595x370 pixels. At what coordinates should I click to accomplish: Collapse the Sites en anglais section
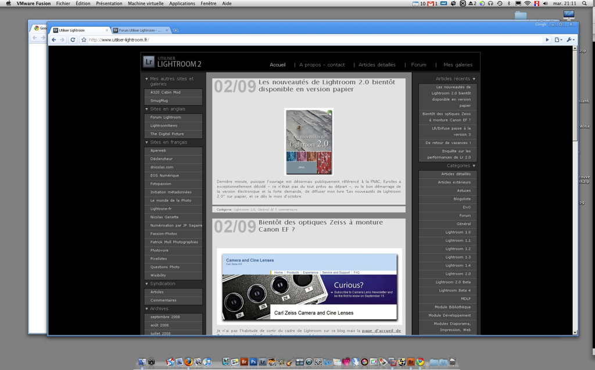pyautogui.click(x=146, y=109)
